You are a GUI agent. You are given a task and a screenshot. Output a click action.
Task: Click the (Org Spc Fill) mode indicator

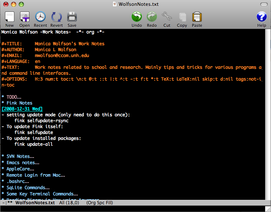click(100, 203)
